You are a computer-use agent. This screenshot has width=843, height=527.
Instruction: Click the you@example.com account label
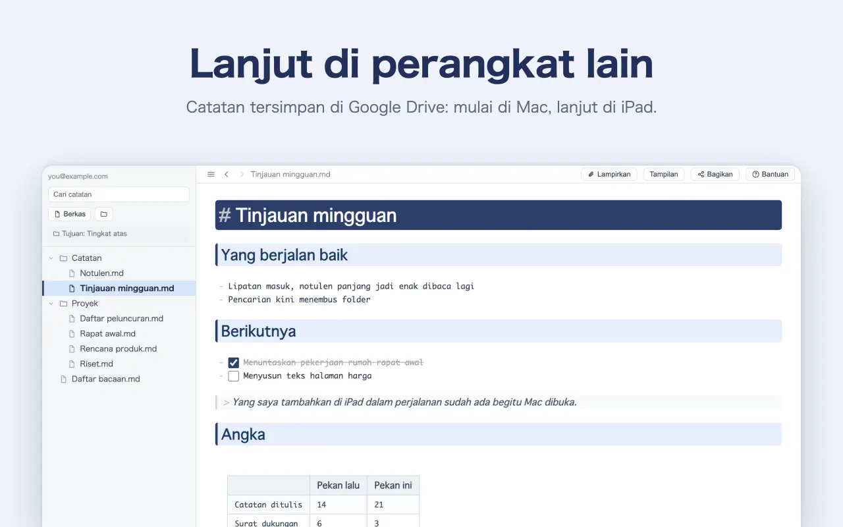78,177
